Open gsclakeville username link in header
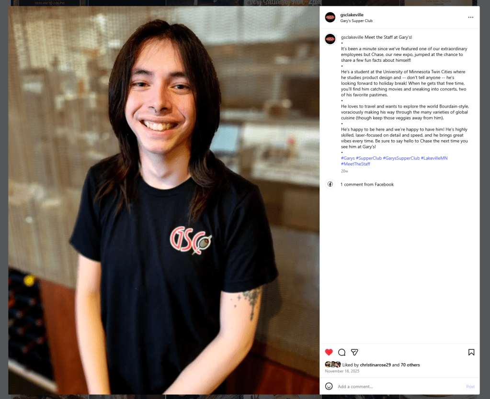Viewport: 490px width, 399px height. [x=352, y=15]
